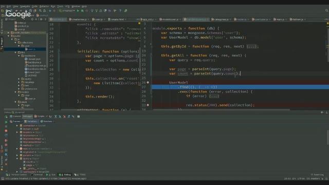Click the green Run button in toolbar
This screenshot has width=329, height=185.
[78, 11]
